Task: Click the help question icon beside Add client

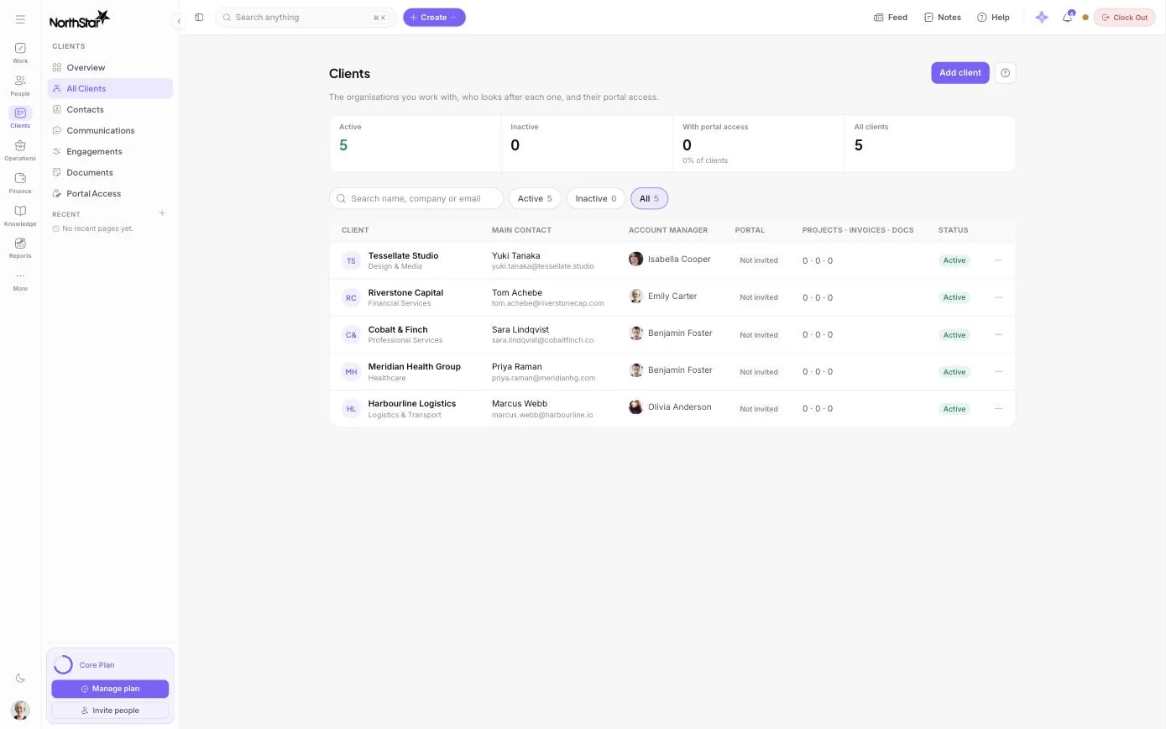Action: 1005,73
